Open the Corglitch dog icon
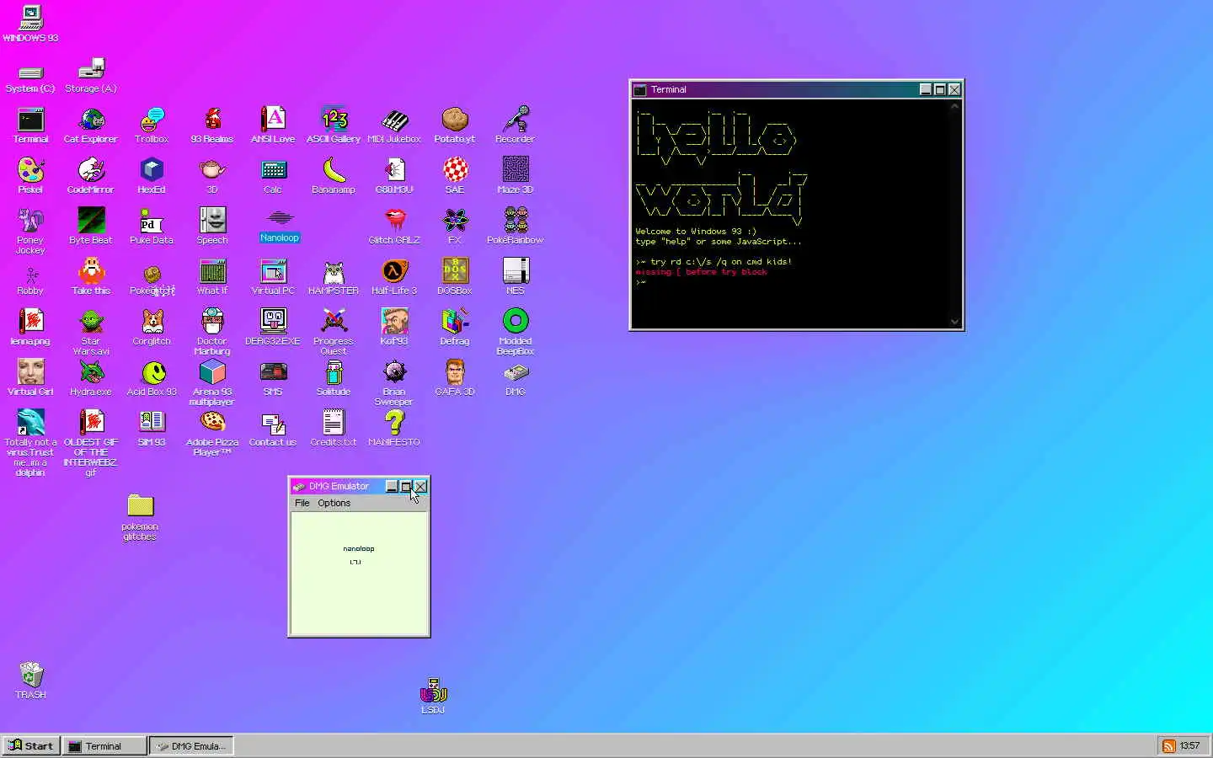This screenshot has width=1213, height=758. point(152,328)
